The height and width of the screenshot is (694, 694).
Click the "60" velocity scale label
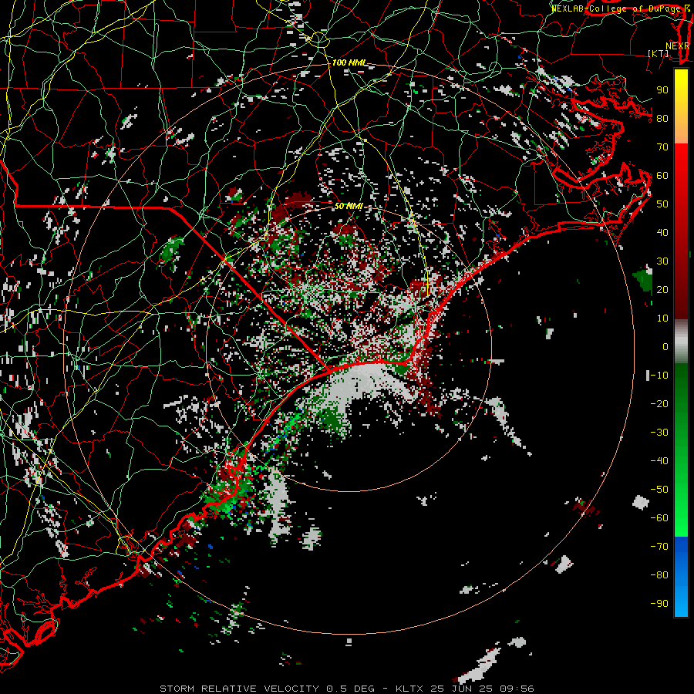662,176
